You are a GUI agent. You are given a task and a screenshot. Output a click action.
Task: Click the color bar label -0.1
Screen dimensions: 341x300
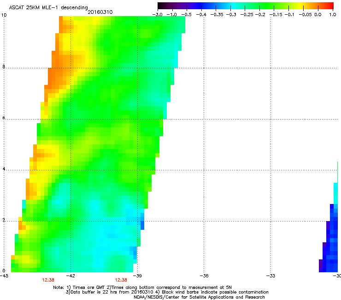[x=289, y=15]
